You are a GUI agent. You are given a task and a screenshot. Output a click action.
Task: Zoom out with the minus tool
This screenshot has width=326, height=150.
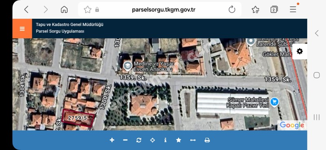(x=125, y=140)
